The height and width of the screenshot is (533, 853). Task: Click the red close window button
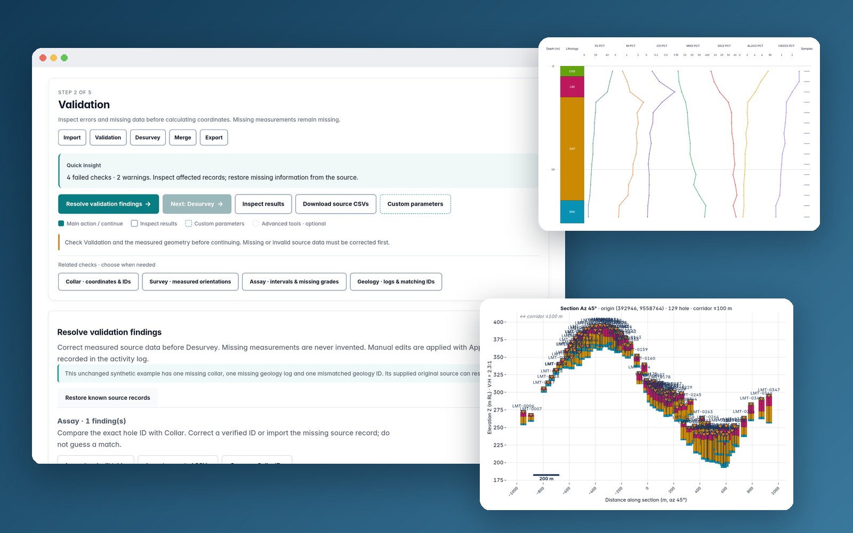[x=43, y=58]
